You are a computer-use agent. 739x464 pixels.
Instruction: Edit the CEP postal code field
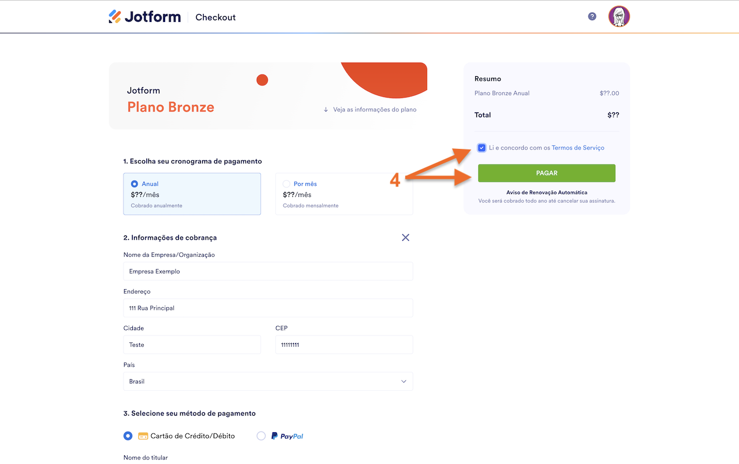tap(344, 345)
